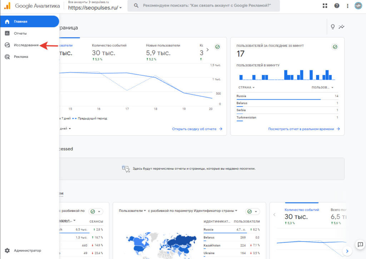The height and width of the screenshot is (259, 366).
Task: Expand the СТРАНА dropdown in realtime card
Action: coord(246,88)
